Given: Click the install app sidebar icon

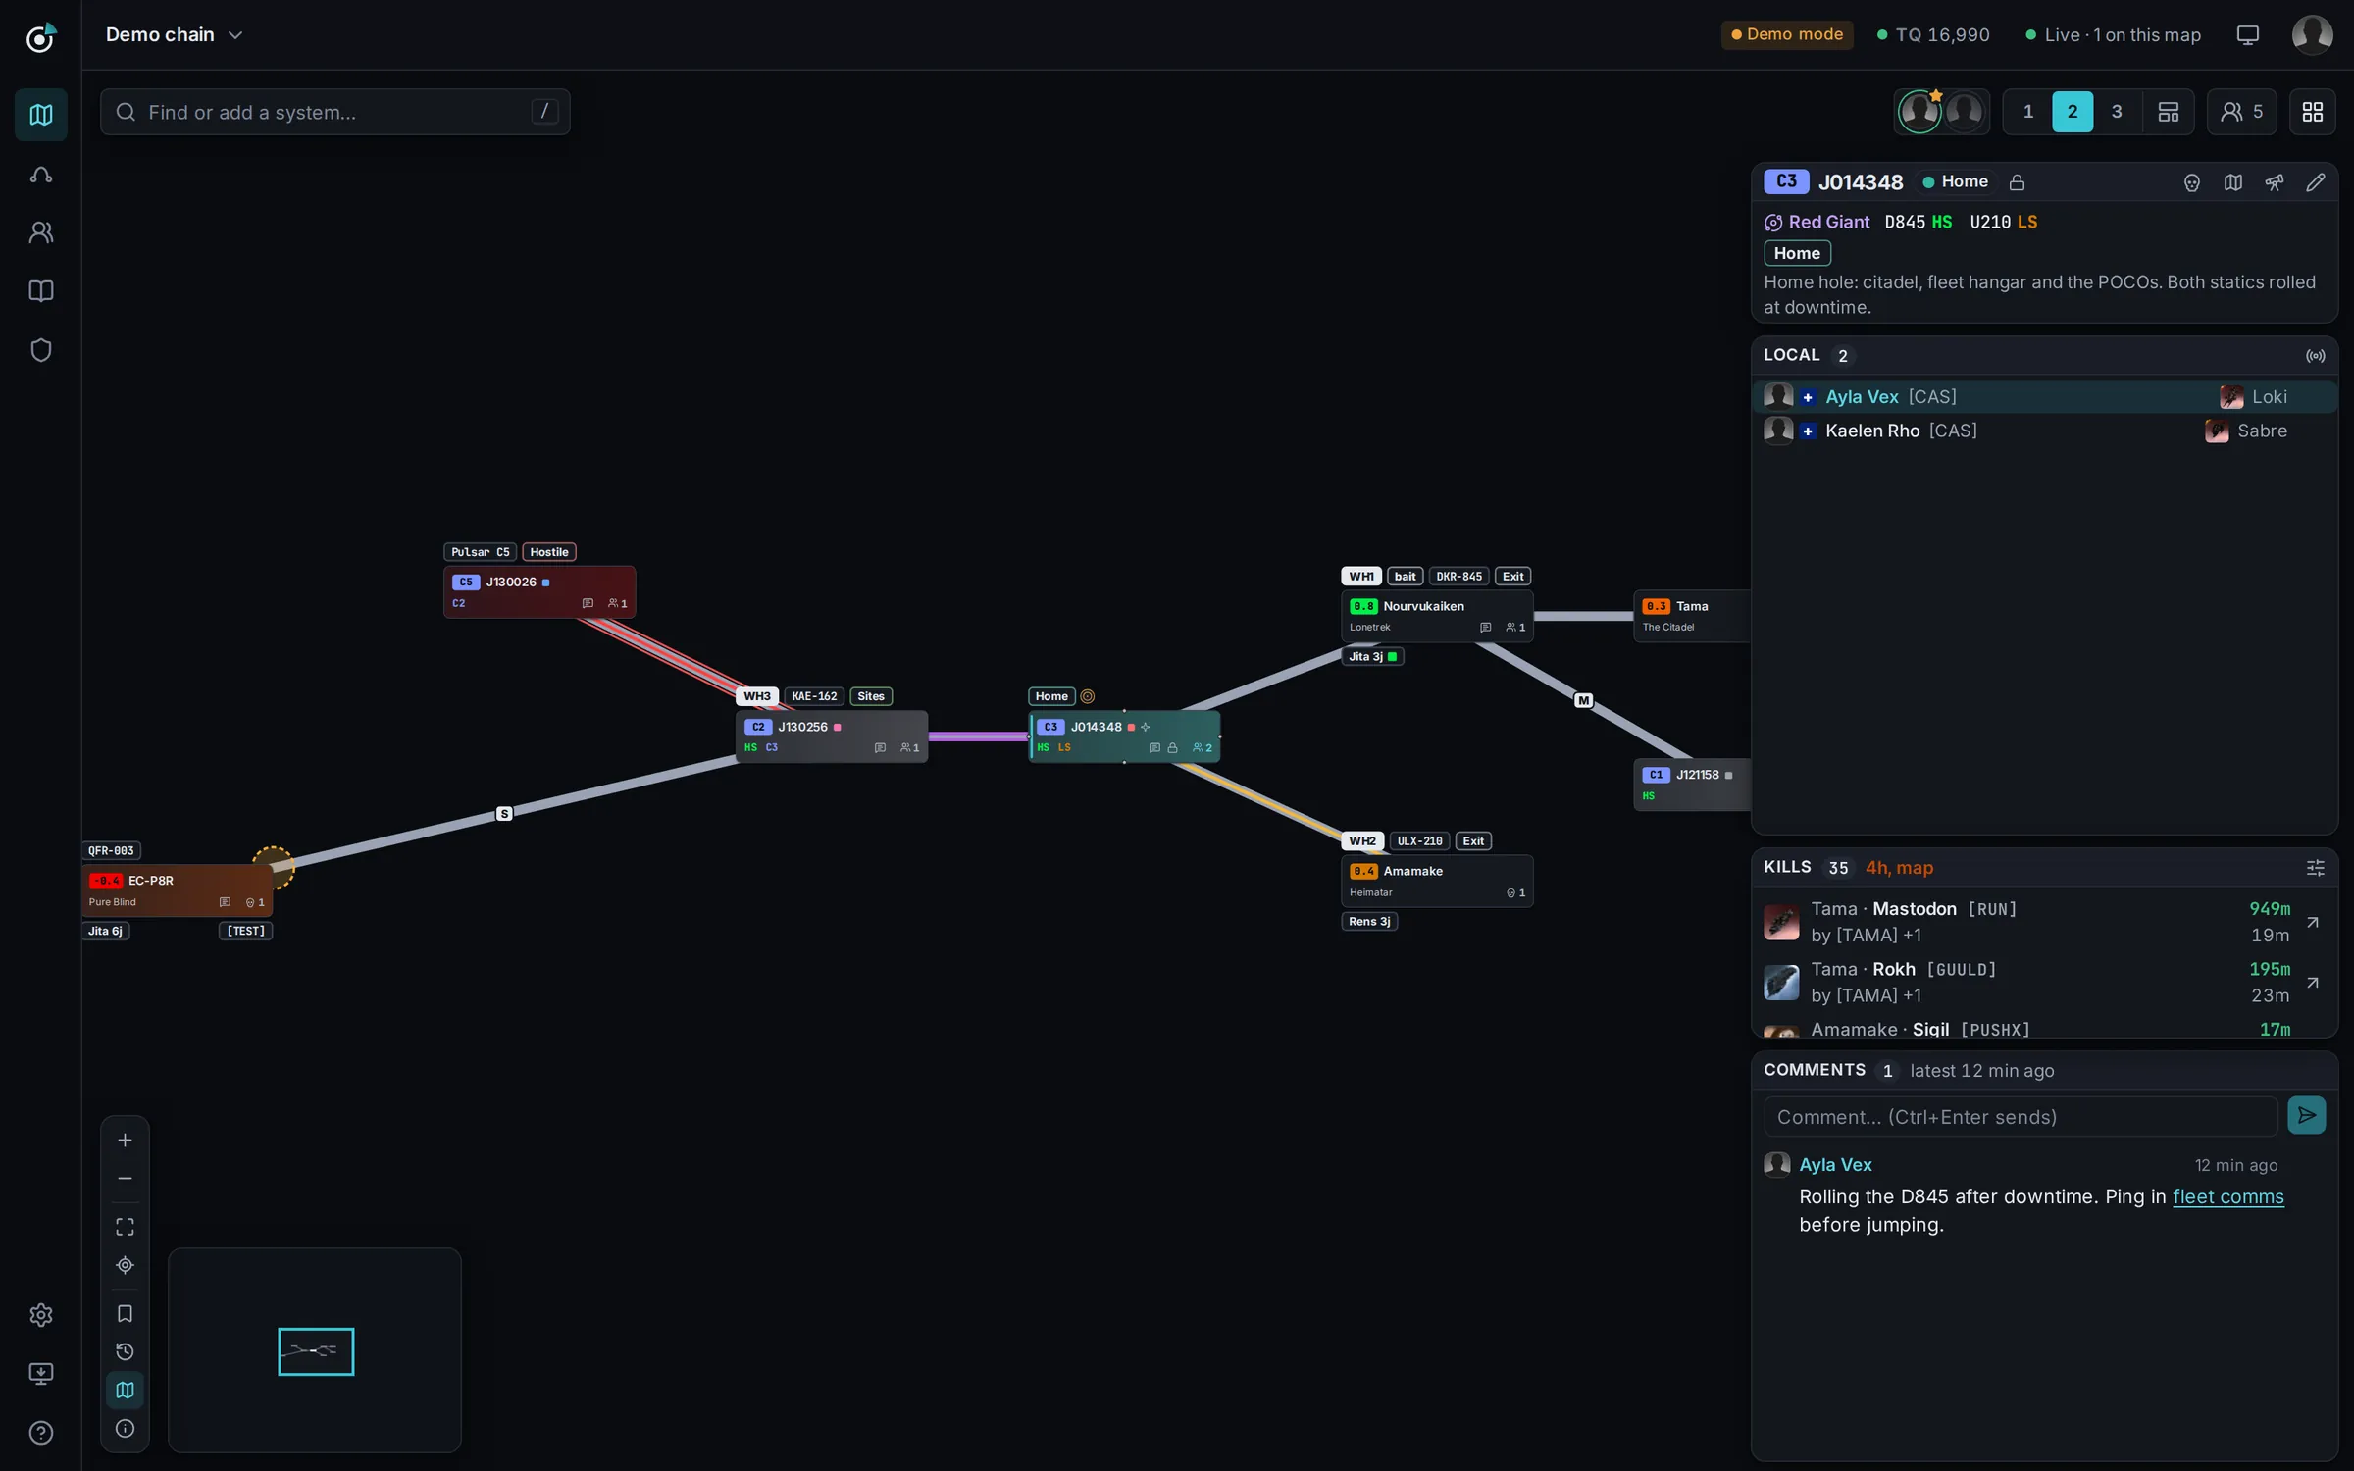Looking at the screenshot, I should coord(40,1374).
